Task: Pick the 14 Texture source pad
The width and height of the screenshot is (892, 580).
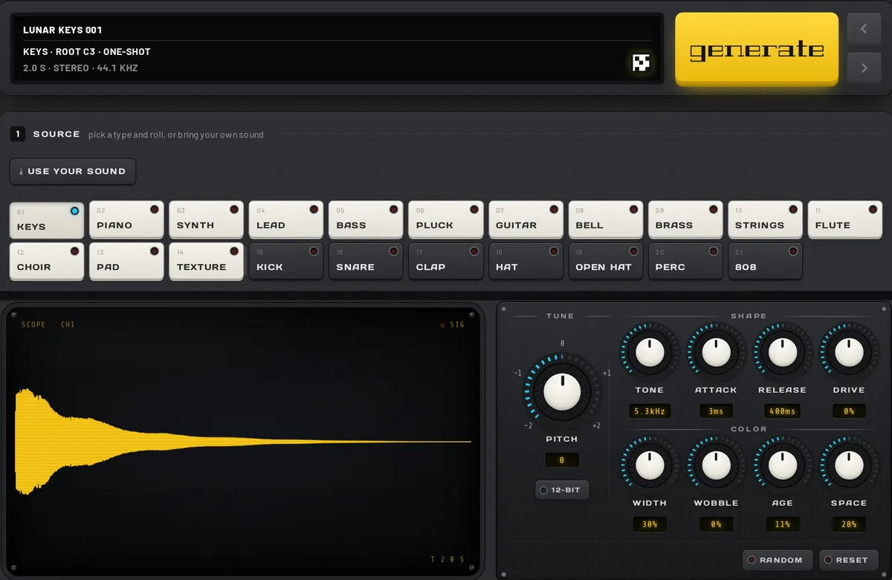Action: (x=206, y=261)
